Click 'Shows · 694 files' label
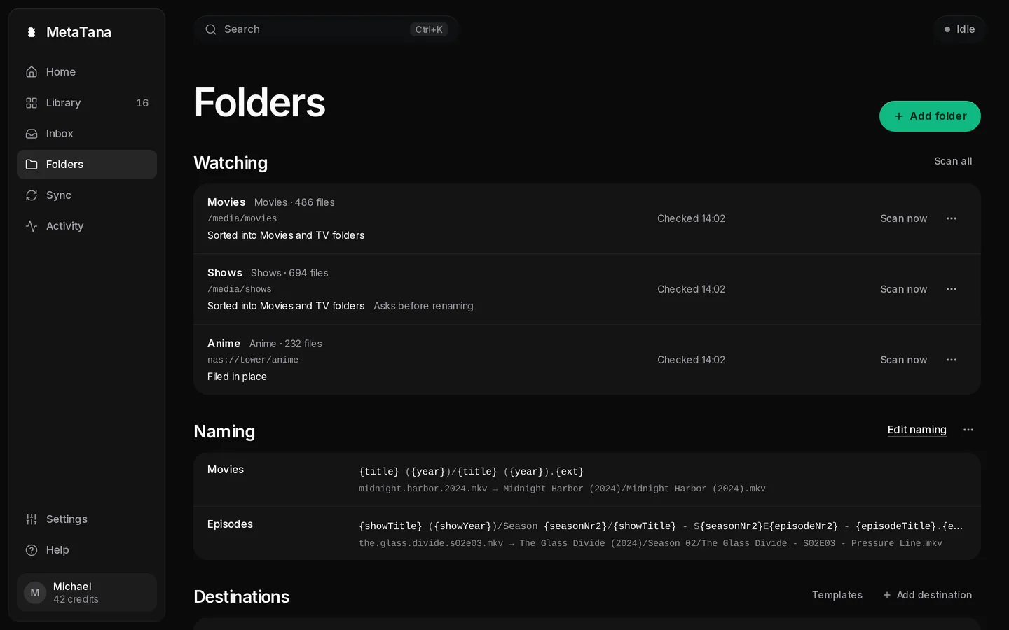Image resolution: width=1009 pixels, height=630 pixels. pos(289,273)
